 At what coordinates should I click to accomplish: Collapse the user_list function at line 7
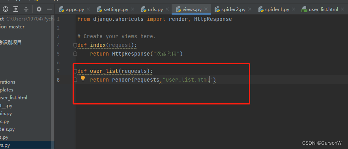tap(75, 71)
